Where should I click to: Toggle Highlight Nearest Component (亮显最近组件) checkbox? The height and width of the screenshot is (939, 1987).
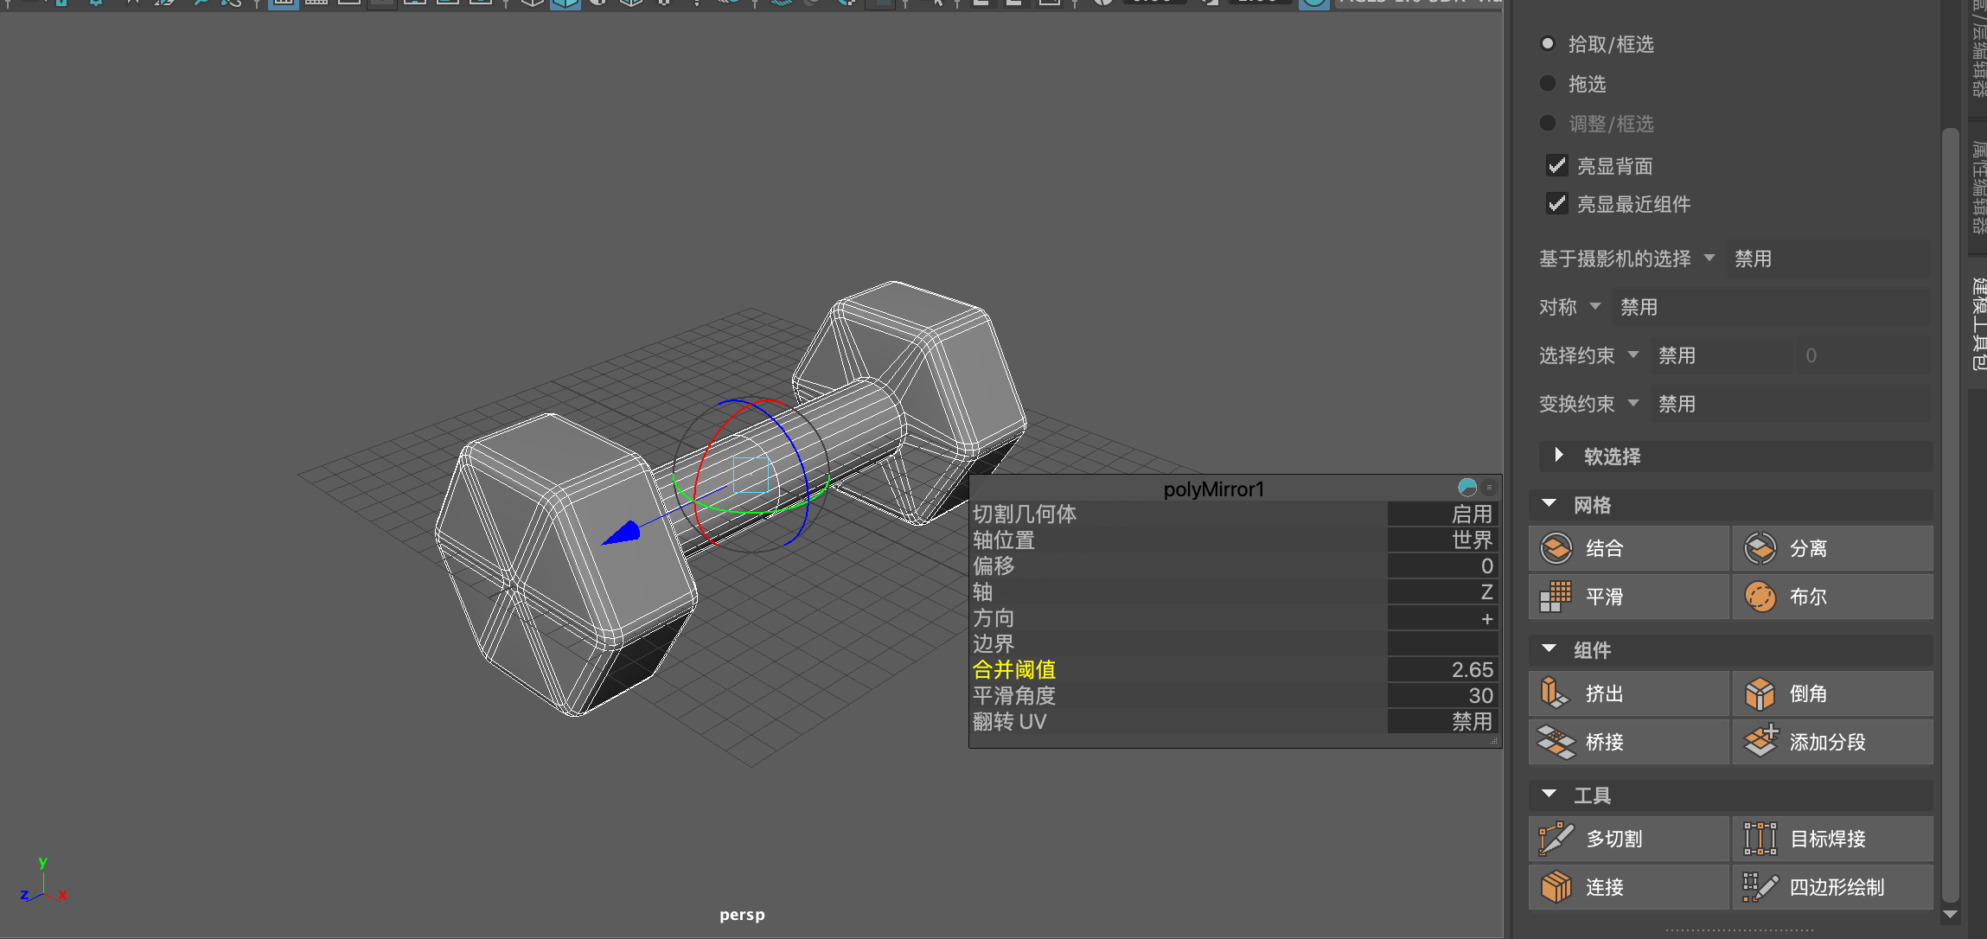click(1557, 204)
